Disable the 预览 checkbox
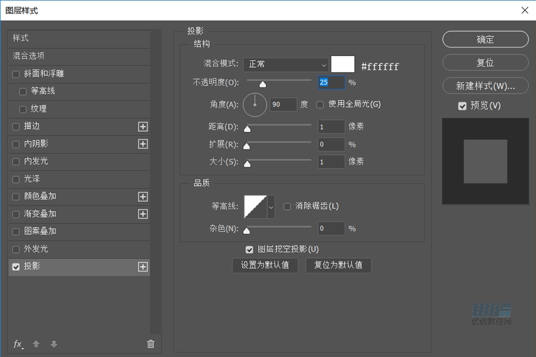The width and height of the screenshot is (536, 357). point(462,106)
